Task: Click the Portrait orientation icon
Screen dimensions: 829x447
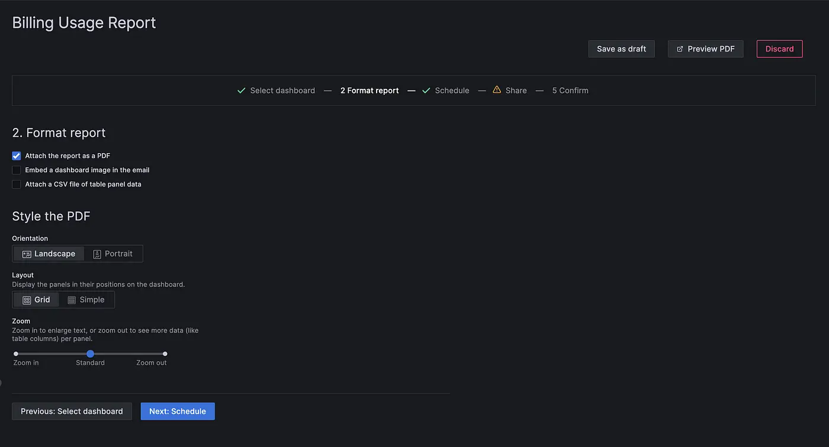Action: pos(98,253)
